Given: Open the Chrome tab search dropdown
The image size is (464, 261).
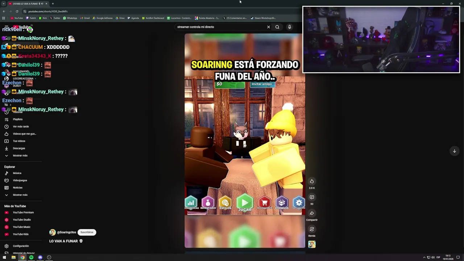Looking at the screenshot, I should pyautogui.click(x=4, y=4).
